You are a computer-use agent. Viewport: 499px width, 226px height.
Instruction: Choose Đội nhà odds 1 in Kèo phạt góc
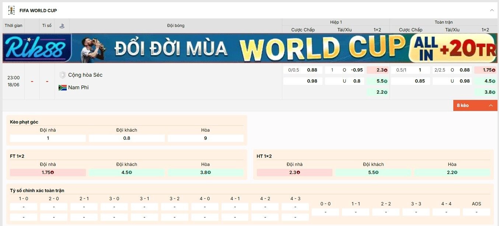tap(48, 138)
